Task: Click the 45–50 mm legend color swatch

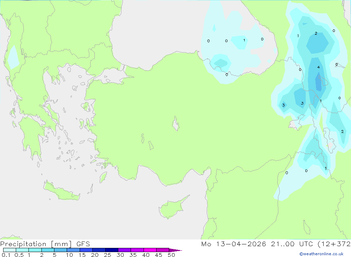Action: coord(163,250)
